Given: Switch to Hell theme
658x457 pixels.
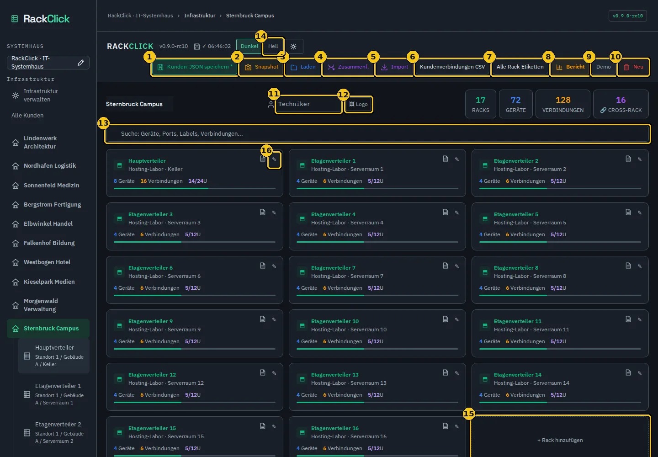Looking at the screenshot, I should pos(273,46).
